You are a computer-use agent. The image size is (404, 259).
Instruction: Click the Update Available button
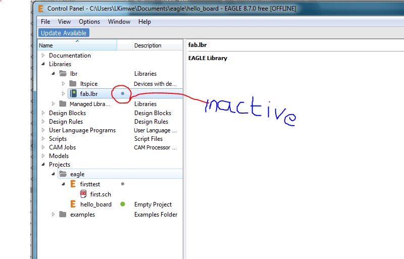click(64, 33)
